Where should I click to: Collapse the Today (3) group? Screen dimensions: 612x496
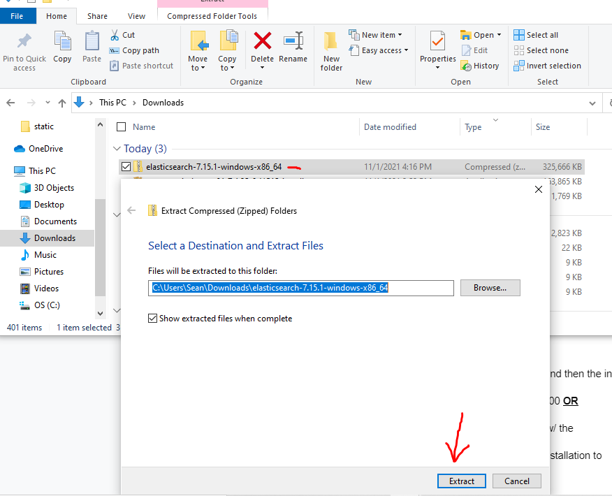(x=117, y=149)
